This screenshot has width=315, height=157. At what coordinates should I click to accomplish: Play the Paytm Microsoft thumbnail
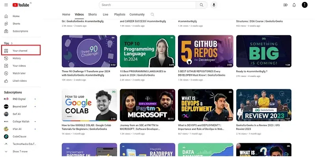147,105
